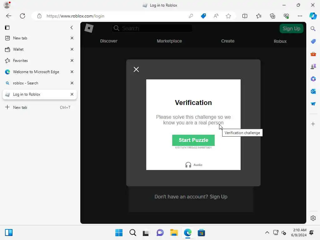The image size is (320, 240).
Task: Open Settings and more menu
Action: 300,16
